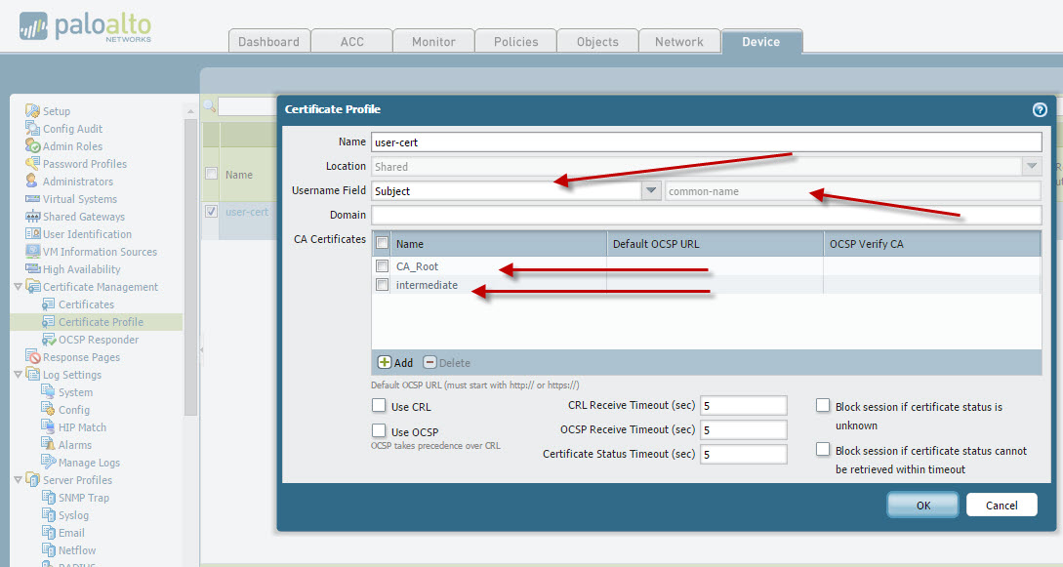Check the CA_Root certificate row
Screen dimensions: 1063x567
(382, 265)
